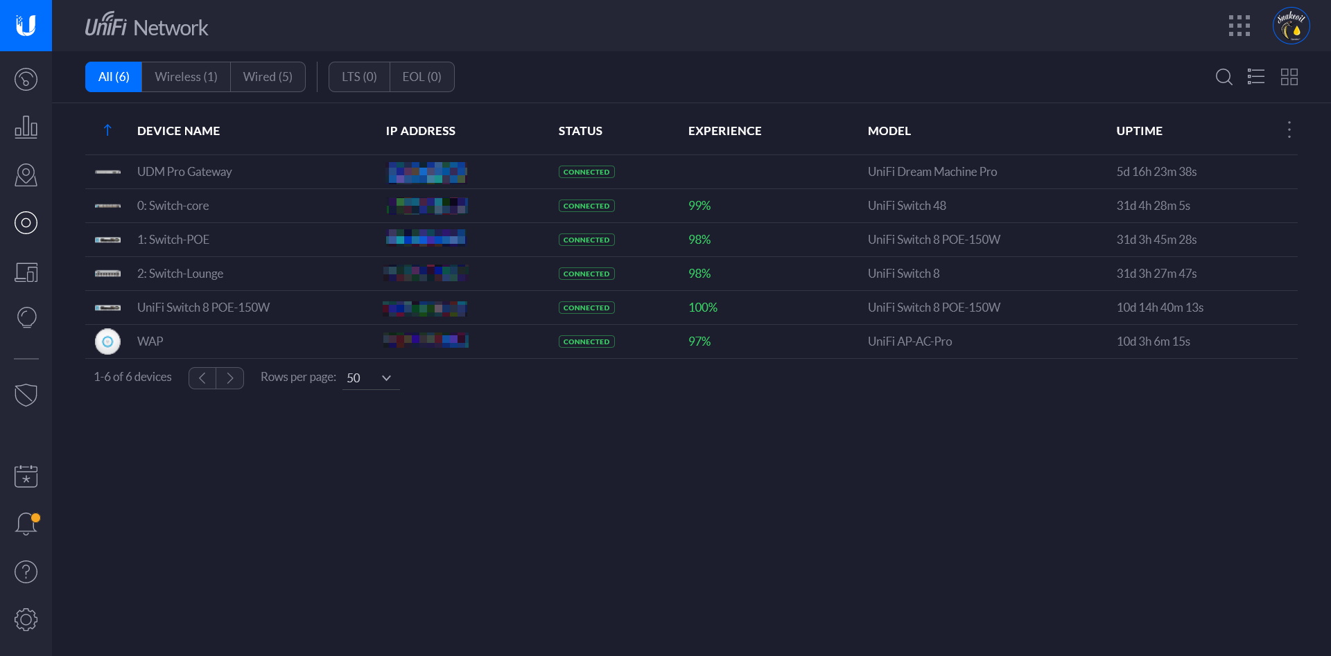The height and width of the screenshot is (656, 1331).
Task: Open the UDM Pro Gateway device
Action: click(x=184, y=172)
